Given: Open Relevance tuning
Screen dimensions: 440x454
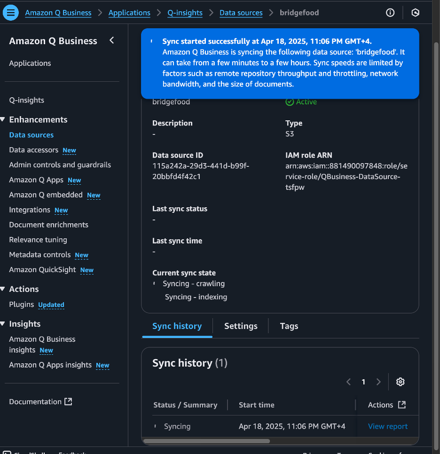Looking at the screenshot, I should tap(38, 240).
